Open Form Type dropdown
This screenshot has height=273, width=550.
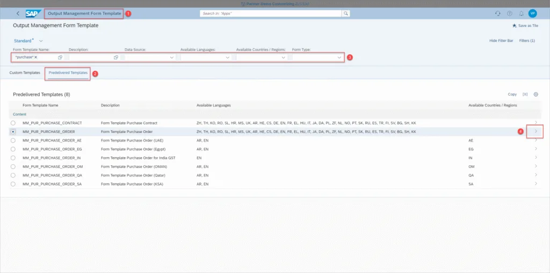point(339,57)
